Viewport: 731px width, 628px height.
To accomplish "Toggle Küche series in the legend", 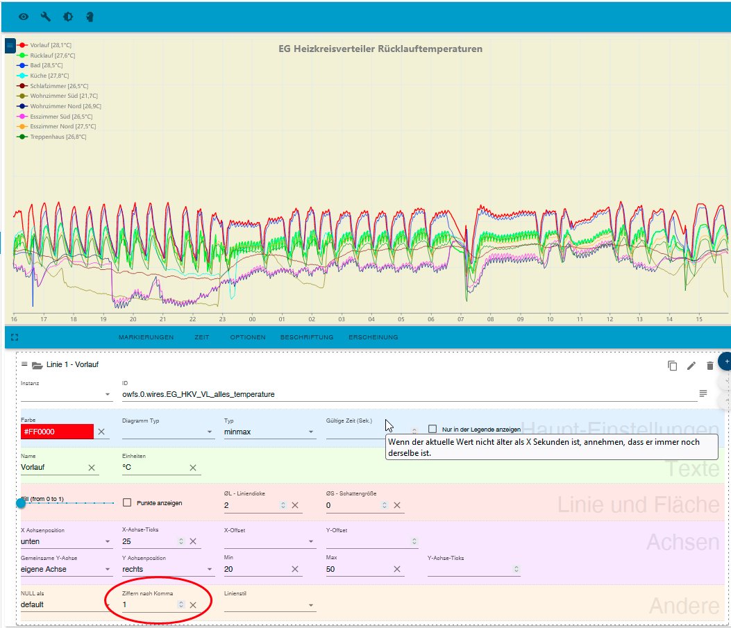I will pyautogui.click(x=43, y=76).
